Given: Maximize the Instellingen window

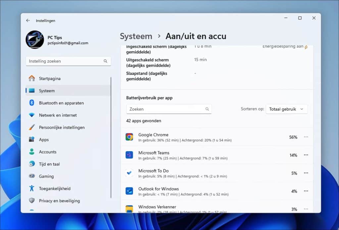Looking at the screenshot, I should pyautogui.click(x=300, y=18).
